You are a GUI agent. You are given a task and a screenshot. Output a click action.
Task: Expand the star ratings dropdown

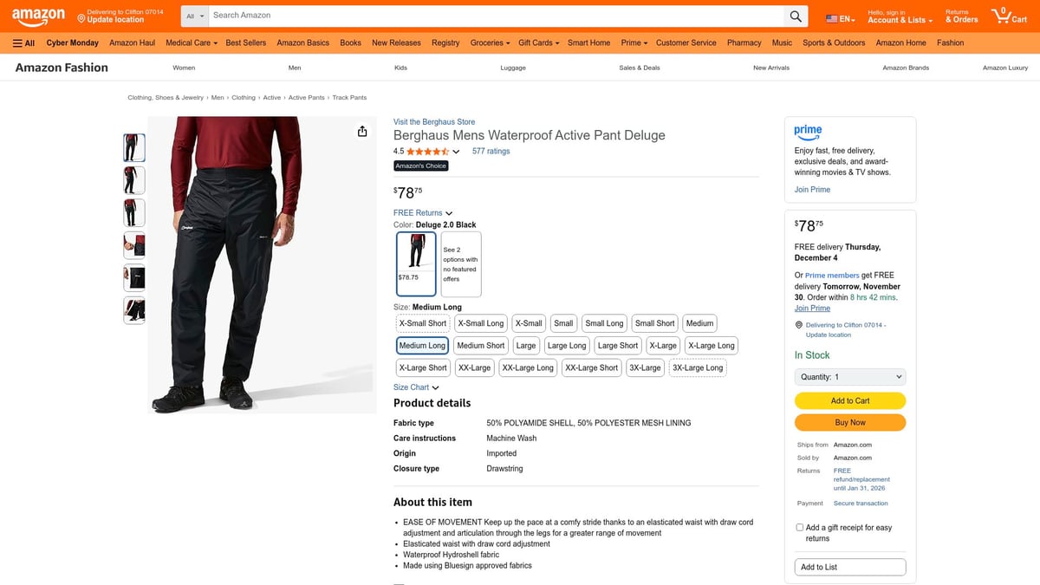click(x=455, y=150)
